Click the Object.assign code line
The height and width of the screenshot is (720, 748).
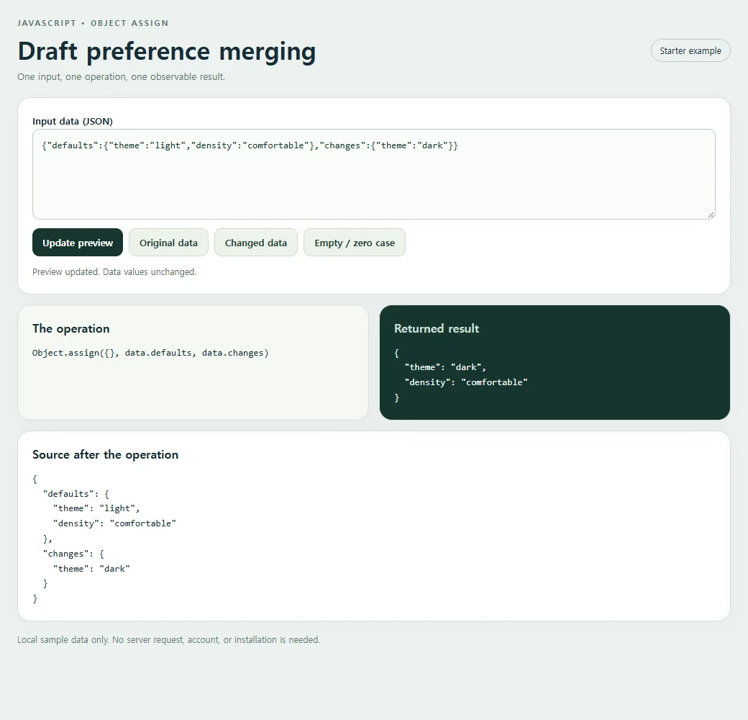point(150,353)
